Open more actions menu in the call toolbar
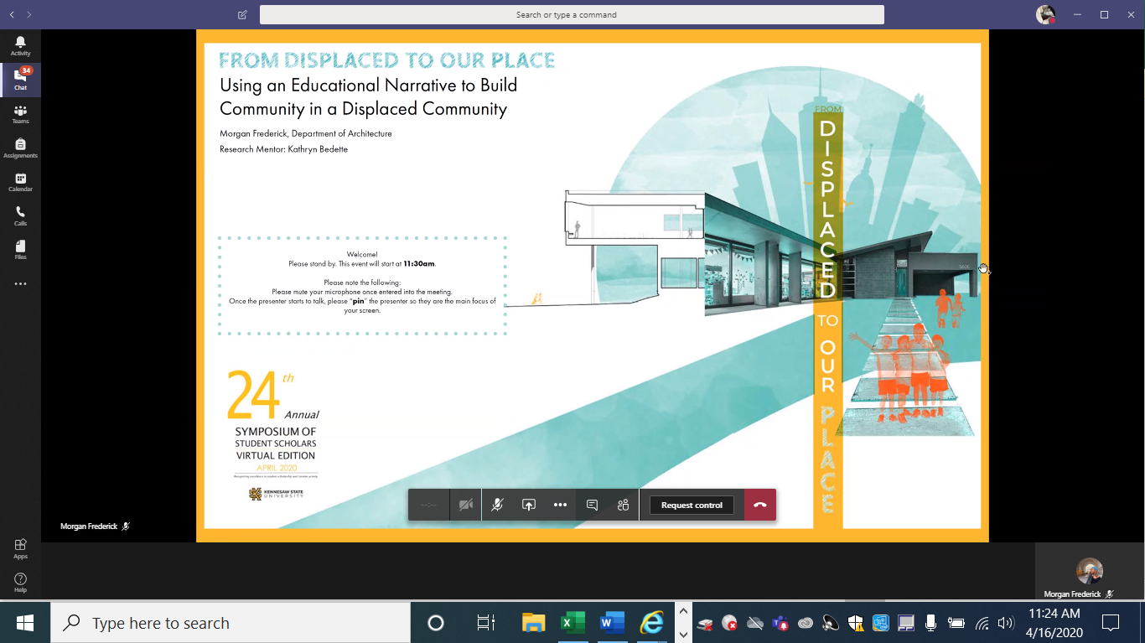 point(560,505)
